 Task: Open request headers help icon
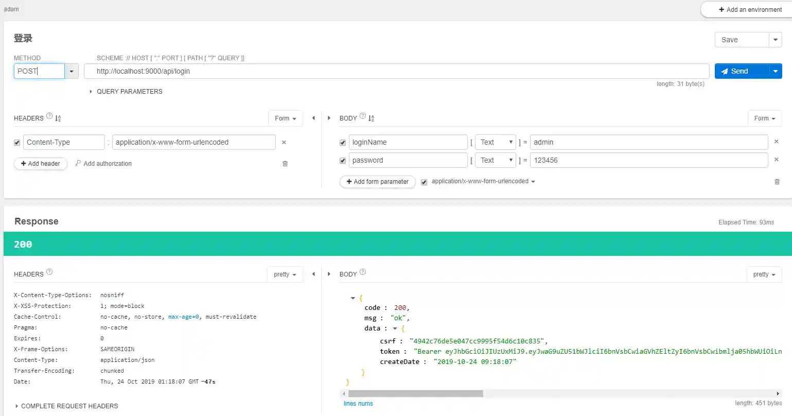tap(49, 116)
